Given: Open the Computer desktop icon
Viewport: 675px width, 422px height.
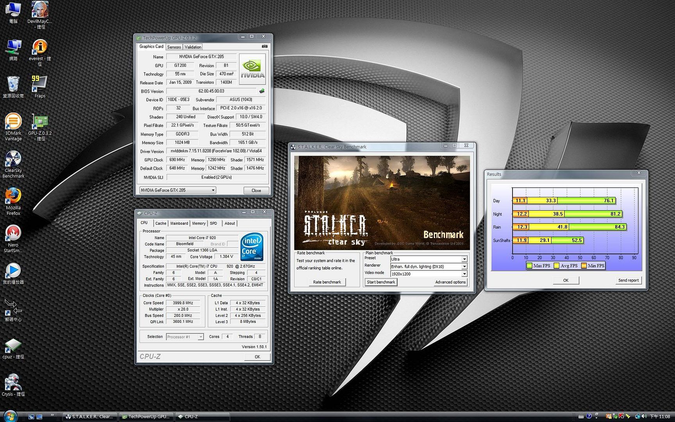Looking at the screenshot, I should point(13,13).
